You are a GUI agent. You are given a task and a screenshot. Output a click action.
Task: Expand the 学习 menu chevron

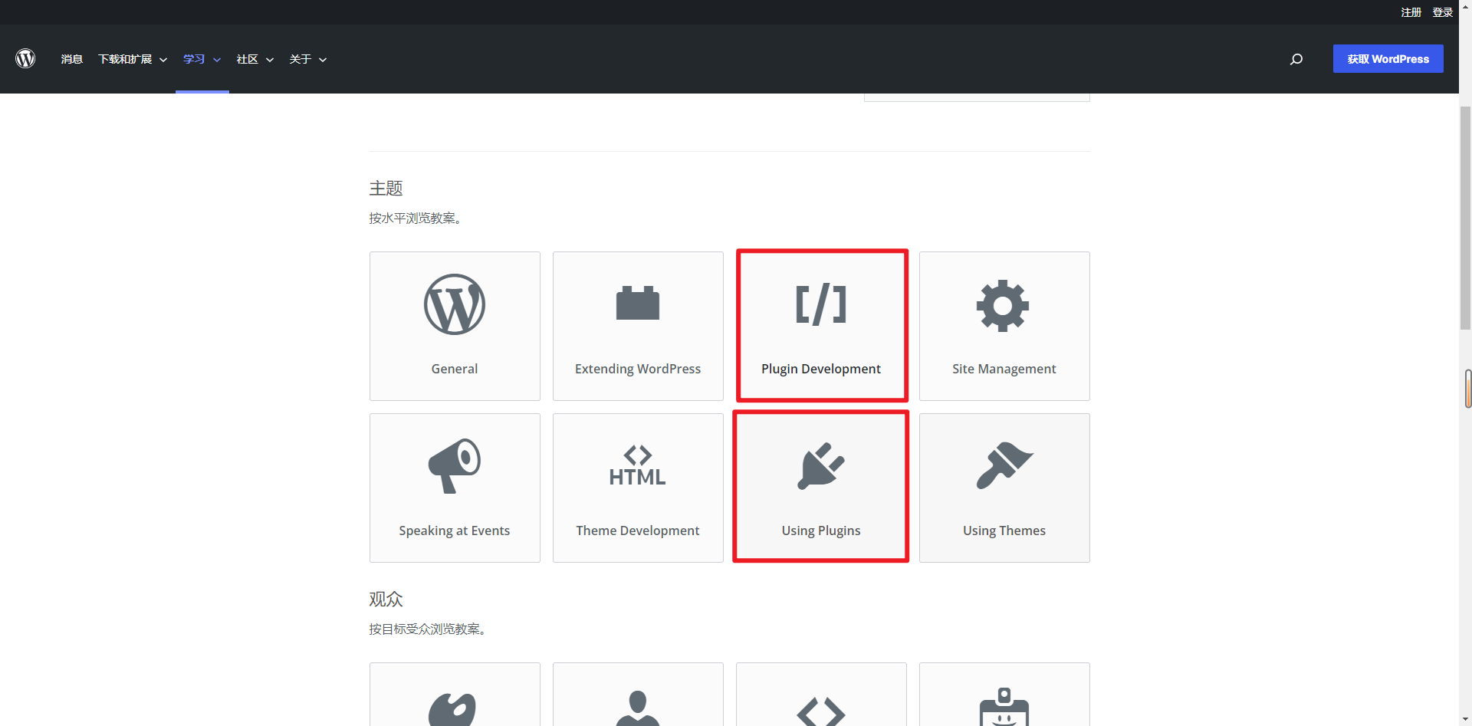(x=217, y=60)
